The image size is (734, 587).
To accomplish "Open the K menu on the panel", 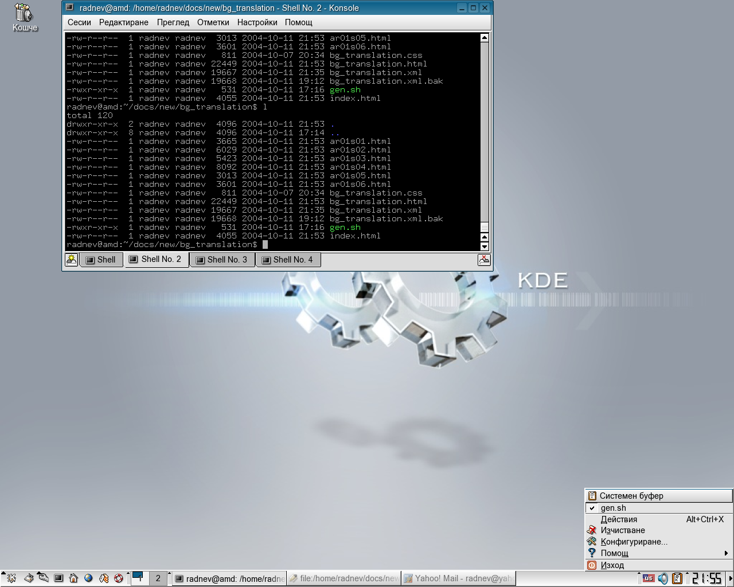I will [x=10, y=578].
